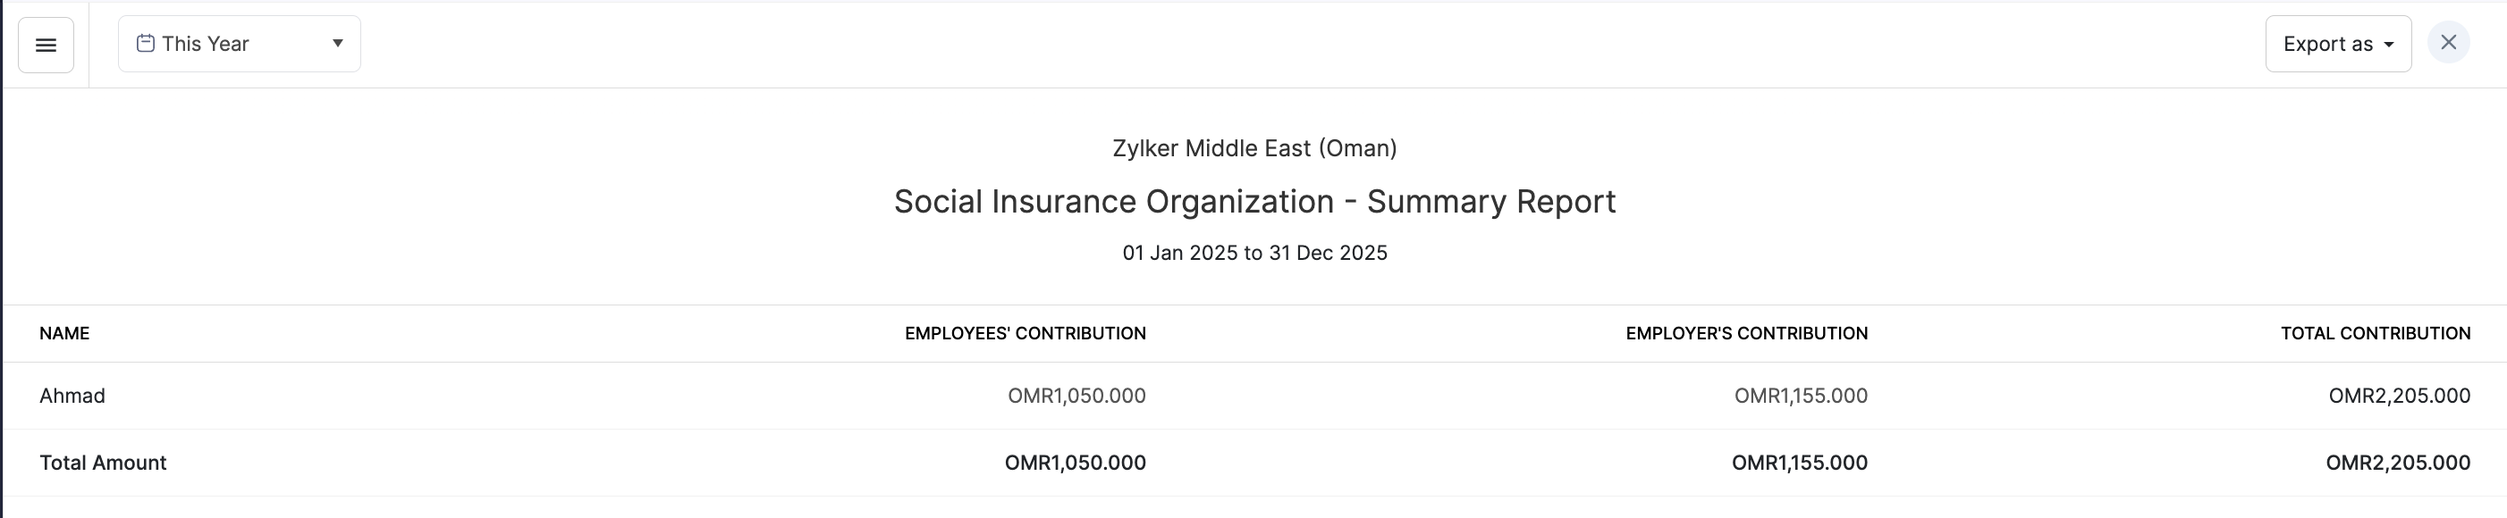The height and width of the screenshot is (518, 2507).
Task: Select the This Year date filter text
Action: pyautogui.click(x=206, y=44)
